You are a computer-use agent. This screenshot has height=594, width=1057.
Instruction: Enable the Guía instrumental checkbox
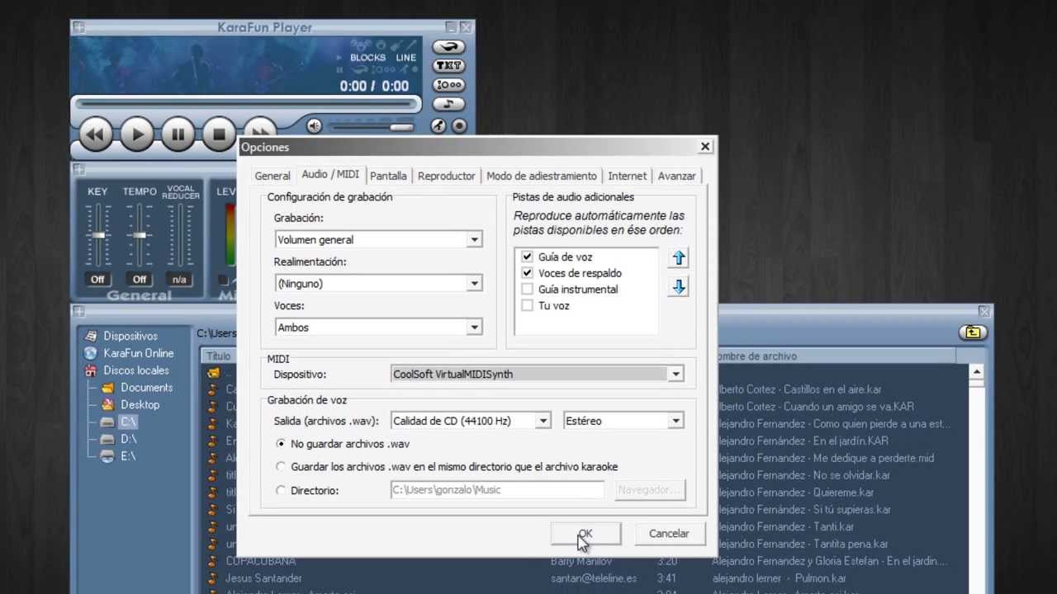click(527, 289)
